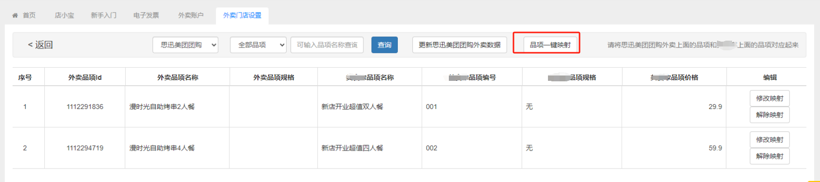Click the price 29.9 cell

click(x=674, y=106)
